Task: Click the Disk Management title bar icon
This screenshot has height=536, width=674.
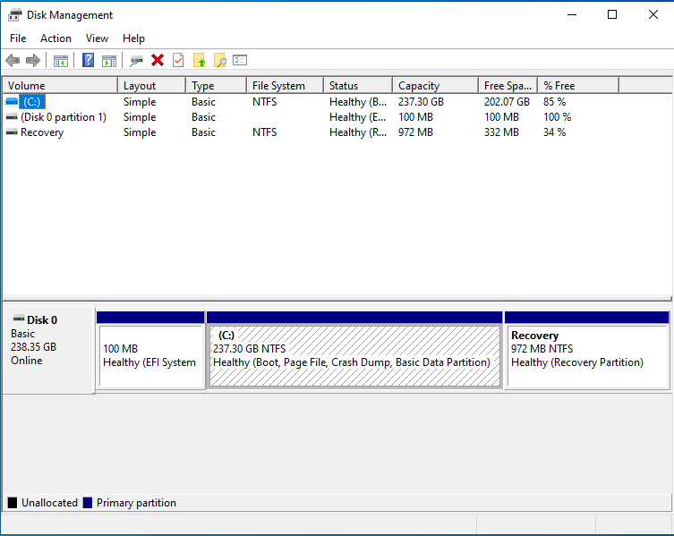Action: [14, 15]
